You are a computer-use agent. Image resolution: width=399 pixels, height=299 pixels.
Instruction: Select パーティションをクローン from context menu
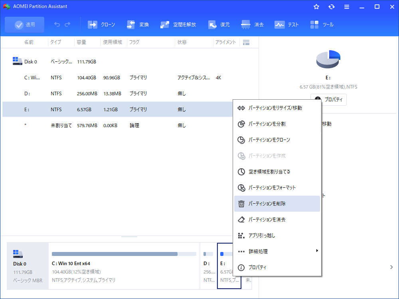(277, 140)
